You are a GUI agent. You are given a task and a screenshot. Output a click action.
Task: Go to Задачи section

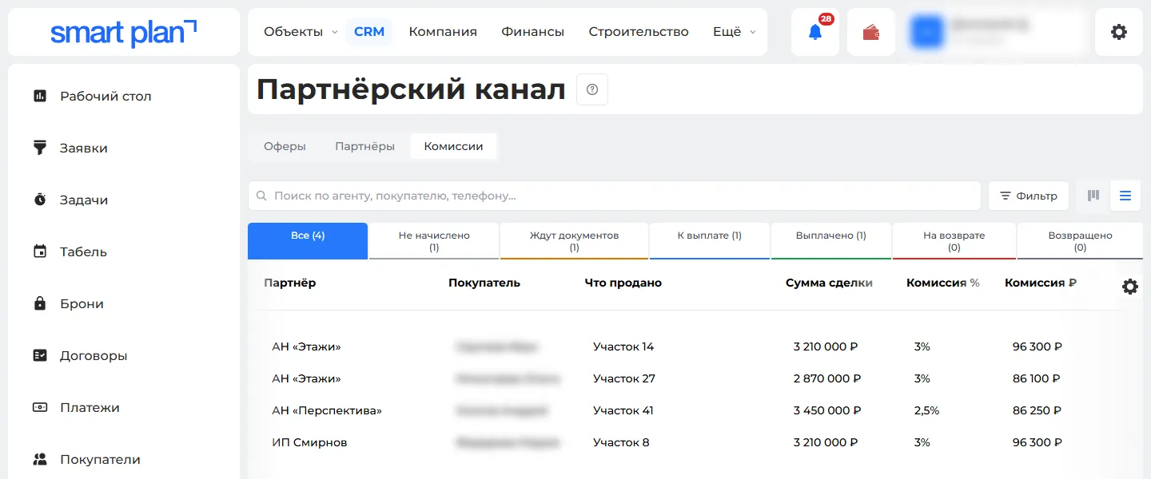point(84,200)
